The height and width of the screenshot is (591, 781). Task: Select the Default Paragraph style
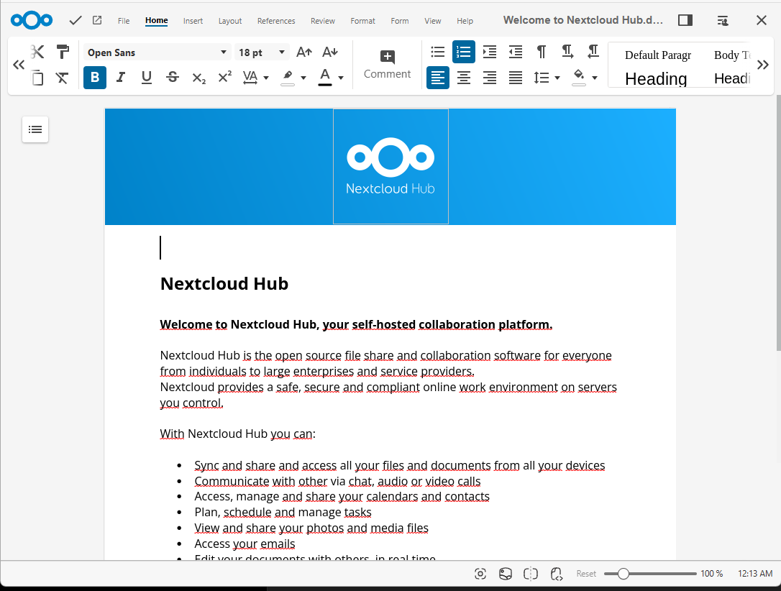click(657, 55)
